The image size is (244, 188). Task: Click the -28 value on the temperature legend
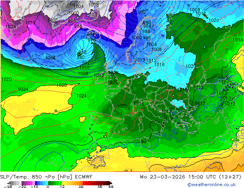pyautogui.click(x=8, y=186)
